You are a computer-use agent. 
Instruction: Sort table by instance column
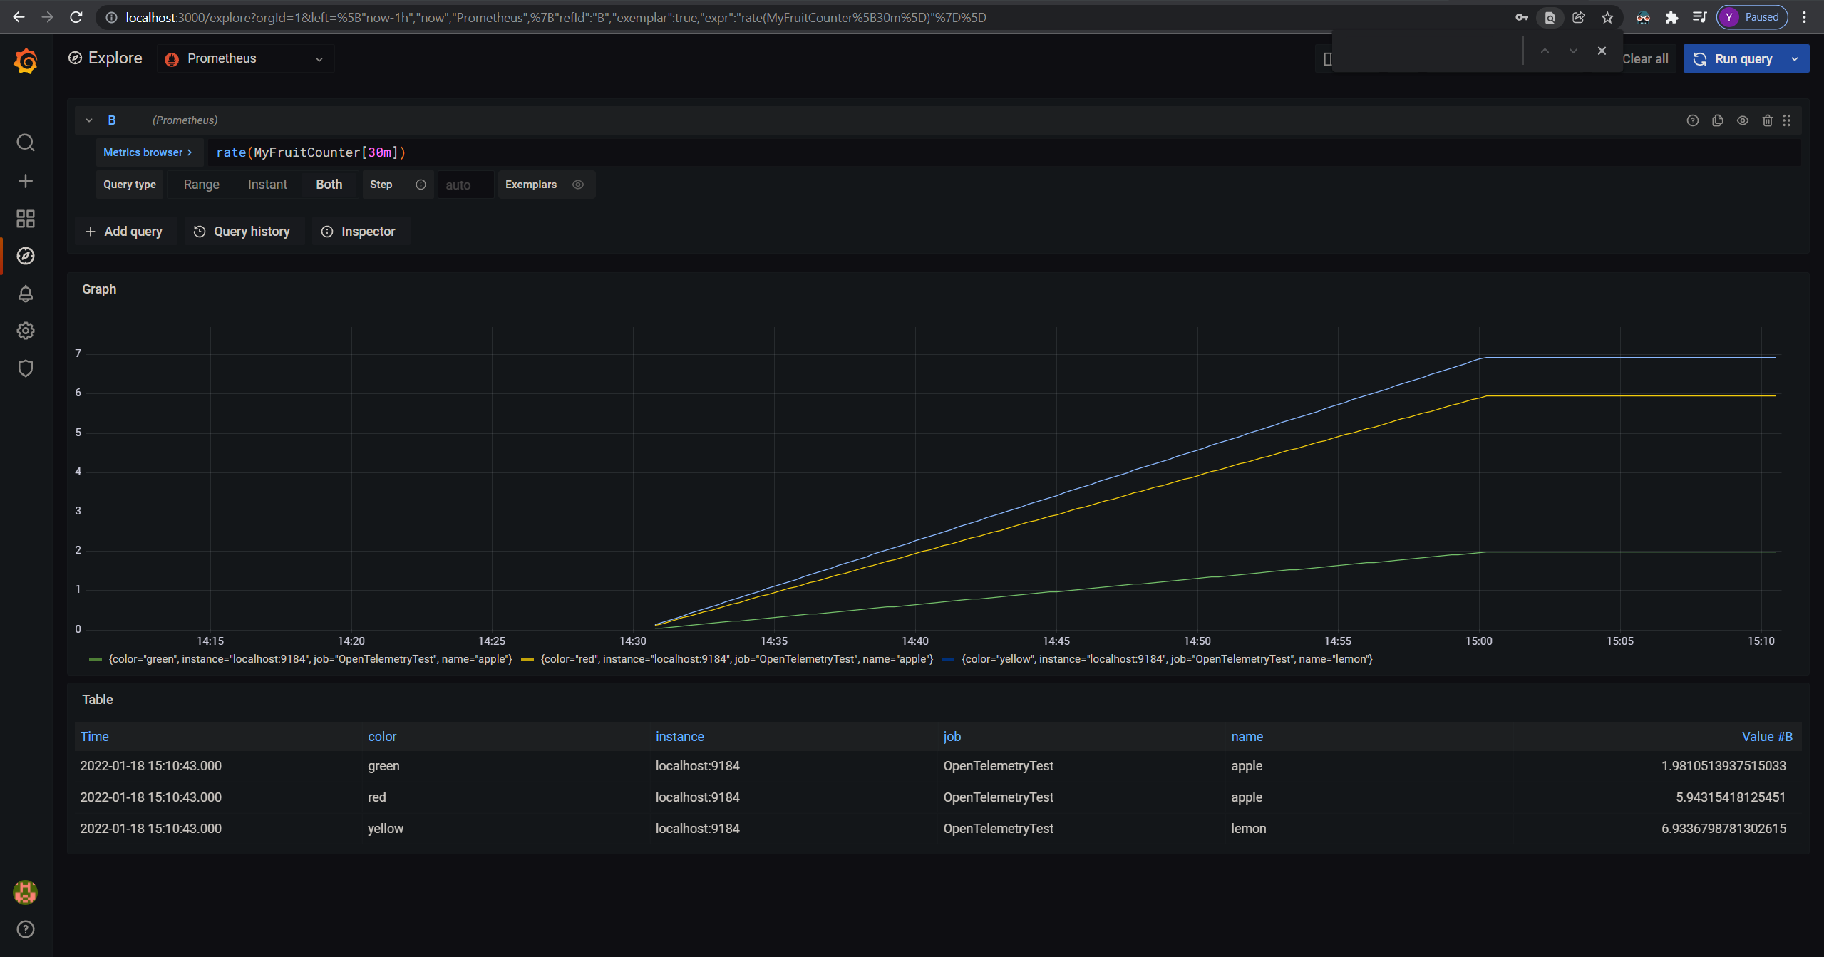[x=679, y=737]
